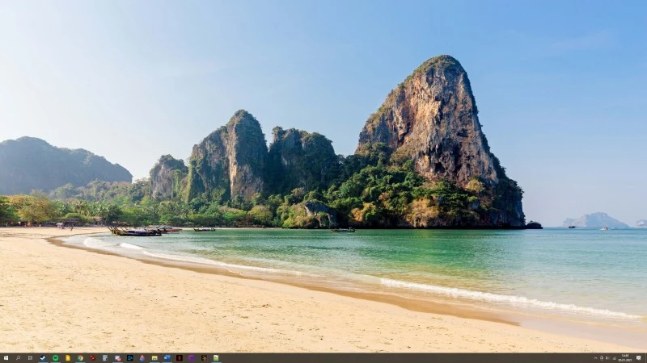
Task: Click the yellow folder icon after the droplet
Action: [154, 357]
